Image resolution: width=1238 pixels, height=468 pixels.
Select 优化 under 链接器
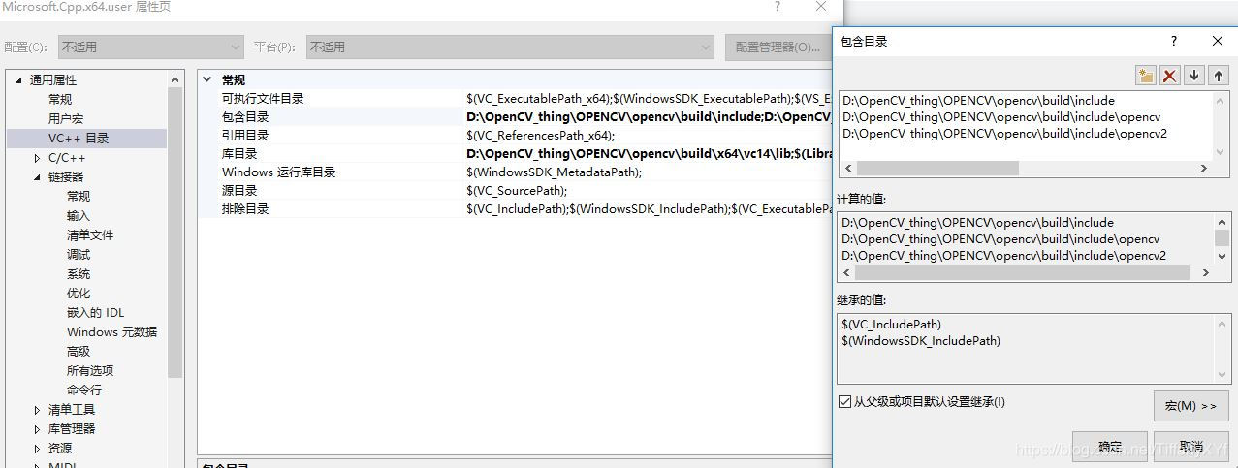[x=79, y=294]
